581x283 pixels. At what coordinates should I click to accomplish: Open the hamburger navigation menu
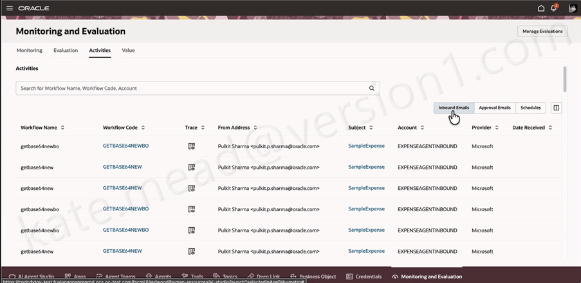coord(9,8)
